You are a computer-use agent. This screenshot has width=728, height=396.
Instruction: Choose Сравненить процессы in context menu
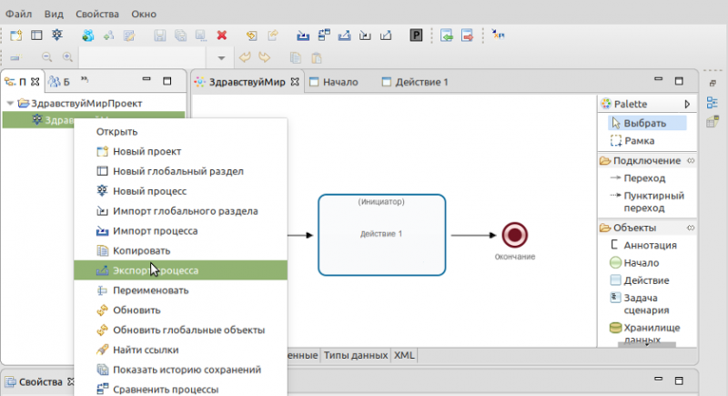click(180, 389)
